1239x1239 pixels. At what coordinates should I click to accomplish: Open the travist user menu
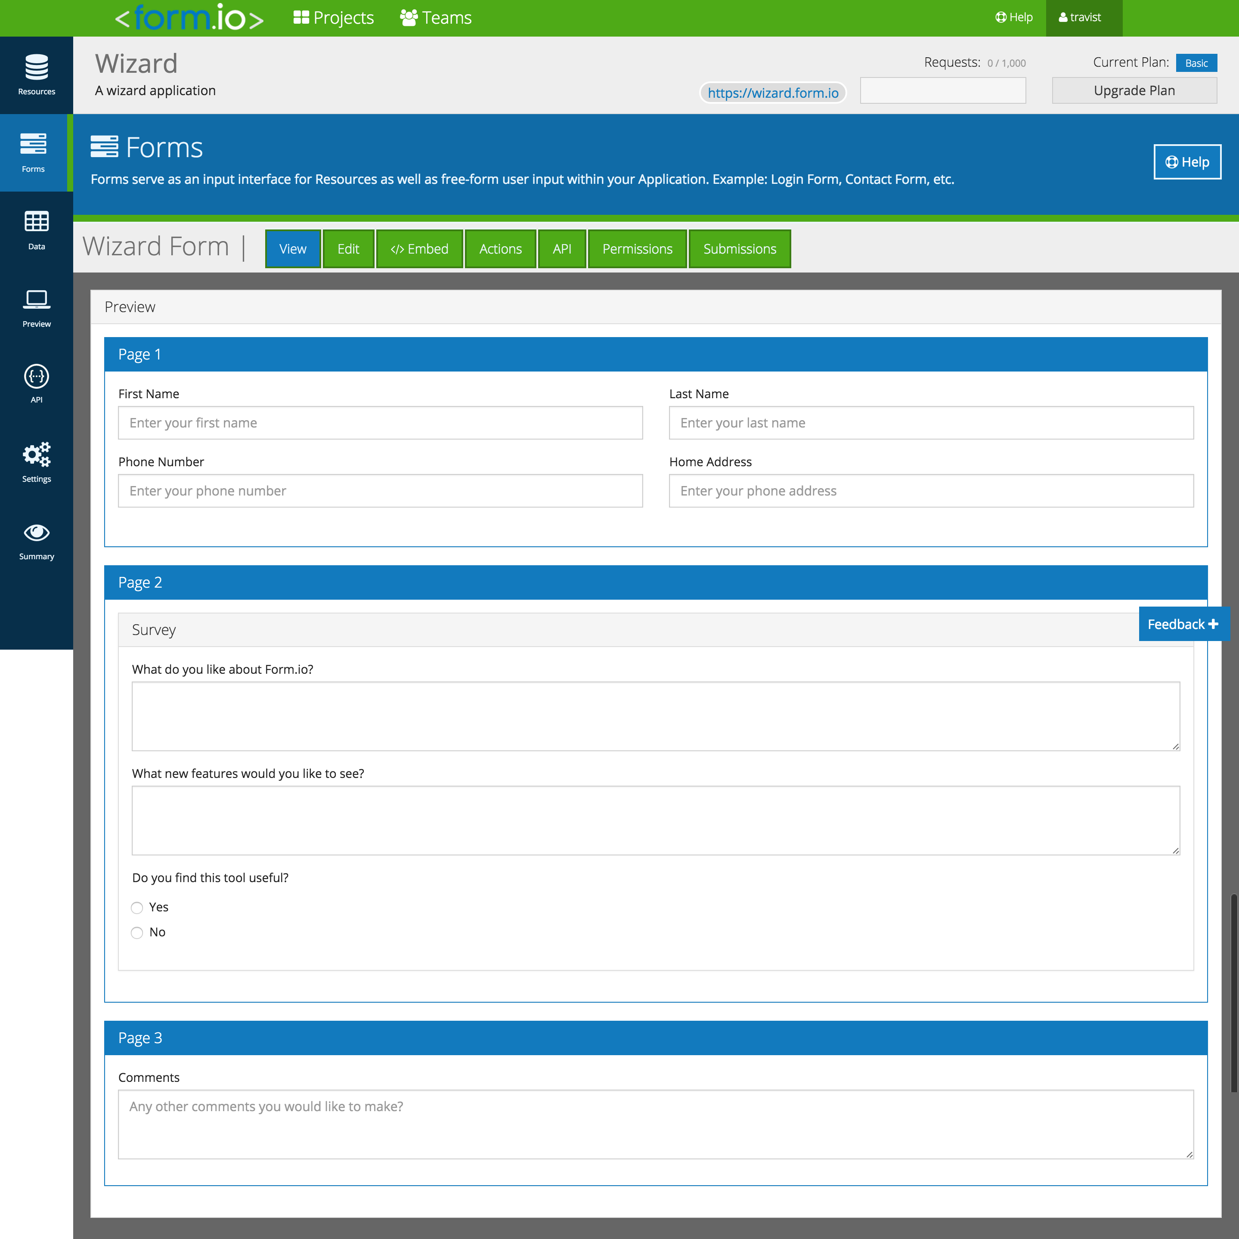(1083, 18)
